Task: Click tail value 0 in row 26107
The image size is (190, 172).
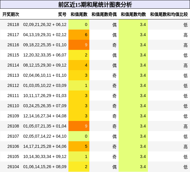Action: pos(79,136)
